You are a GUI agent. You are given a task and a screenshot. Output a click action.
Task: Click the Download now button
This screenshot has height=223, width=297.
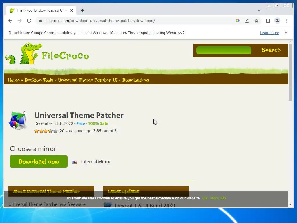click(x=39, y=161)
